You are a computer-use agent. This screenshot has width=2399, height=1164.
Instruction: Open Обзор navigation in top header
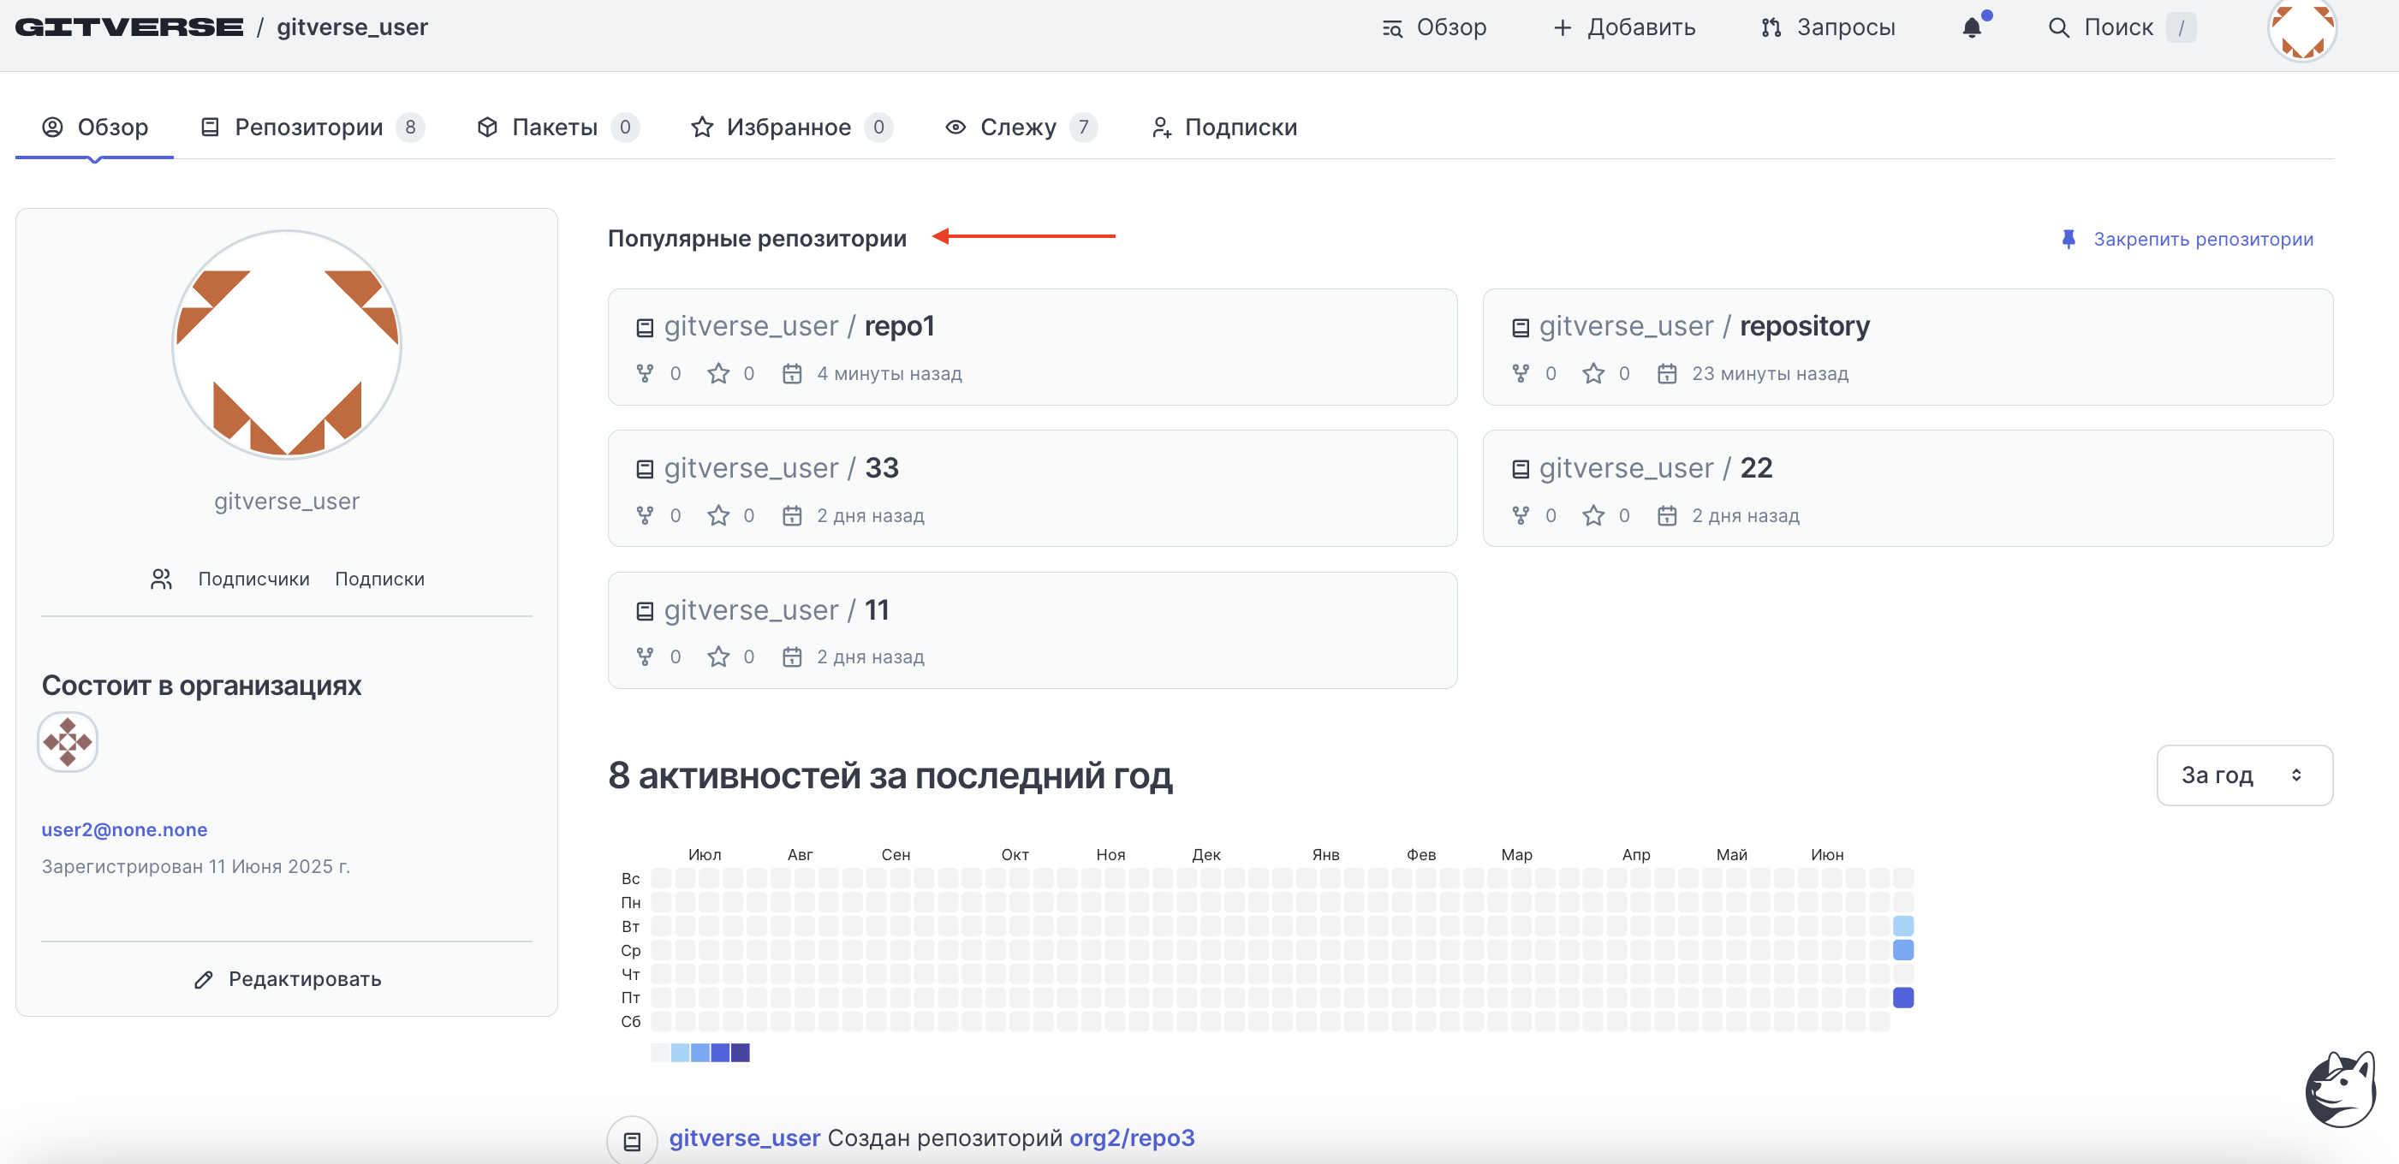[1434, 28]
